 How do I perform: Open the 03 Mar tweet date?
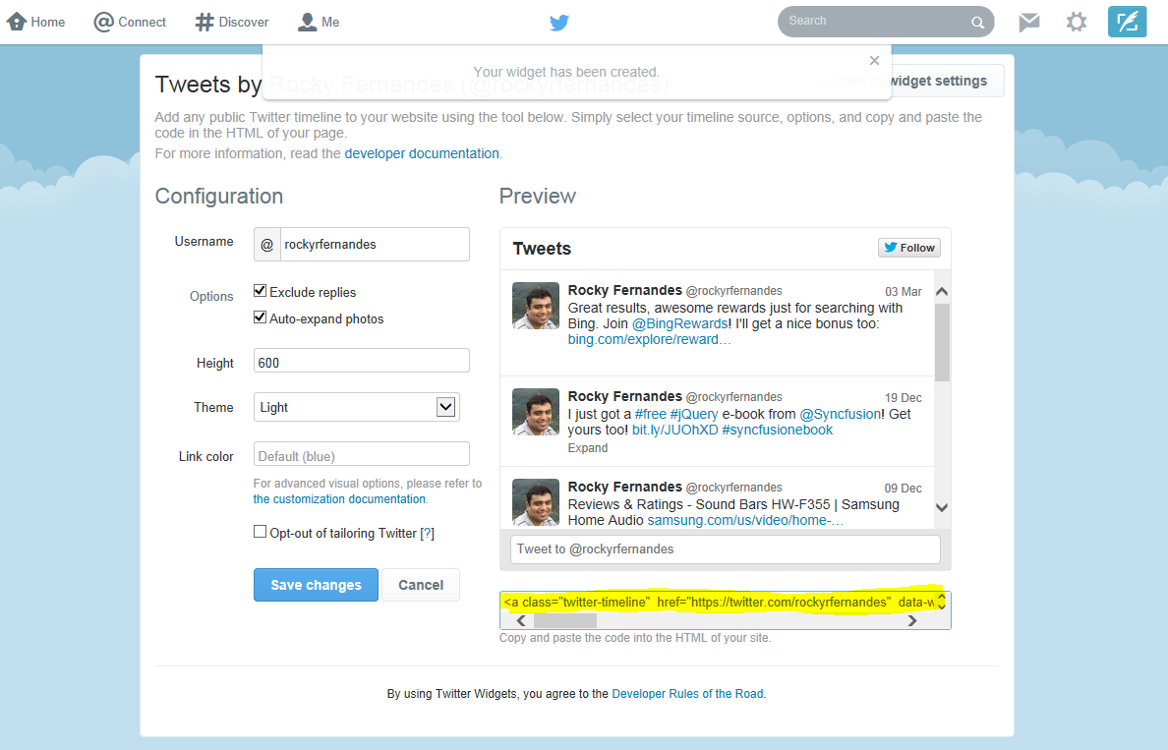(903, 291)
